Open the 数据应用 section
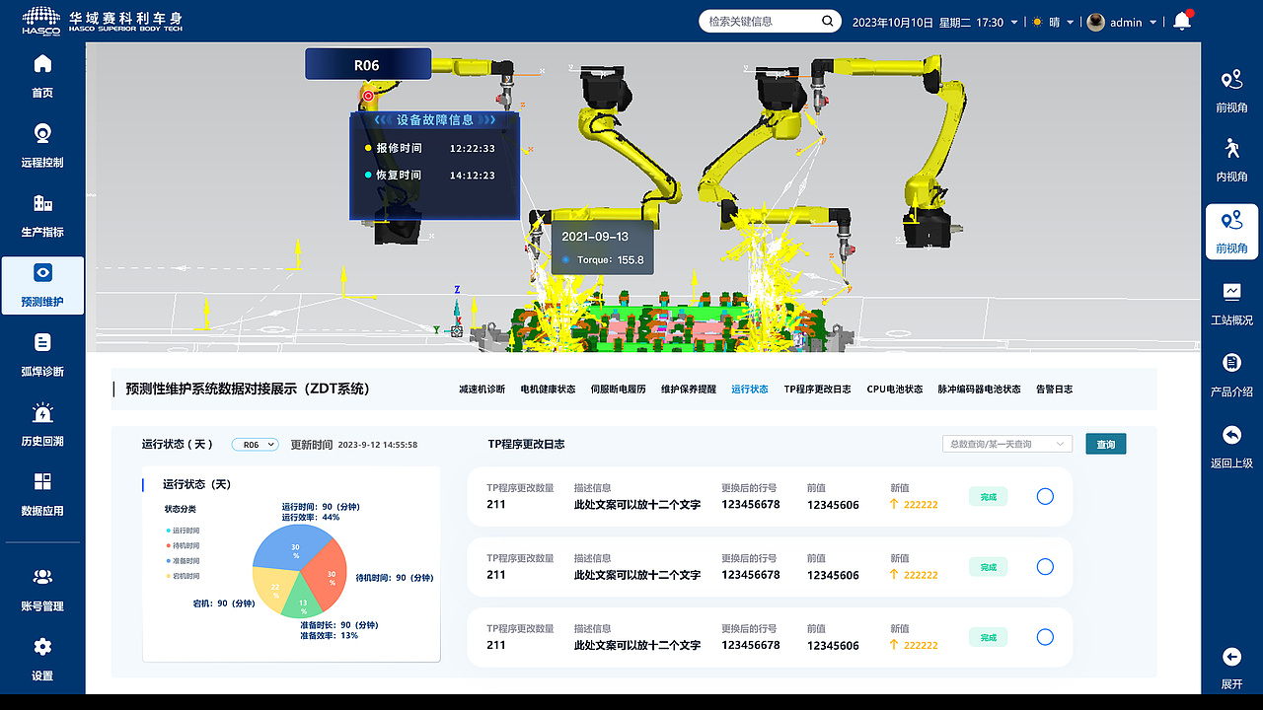The height and width of the screenshot is (710, 1263). click(x=42, y=495)
